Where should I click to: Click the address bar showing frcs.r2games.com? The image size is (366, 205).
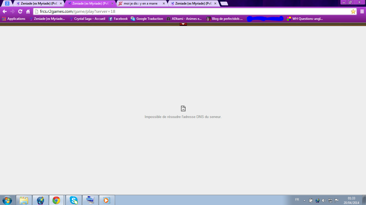188,12
